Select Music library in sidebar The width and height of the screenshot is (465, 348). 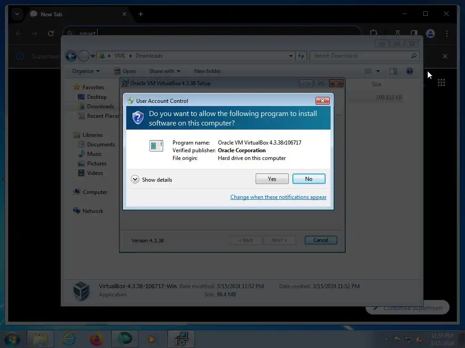point(90,154)
